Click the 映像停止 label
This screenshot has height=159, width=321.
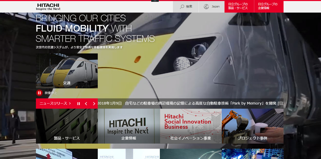click(51, 93)
